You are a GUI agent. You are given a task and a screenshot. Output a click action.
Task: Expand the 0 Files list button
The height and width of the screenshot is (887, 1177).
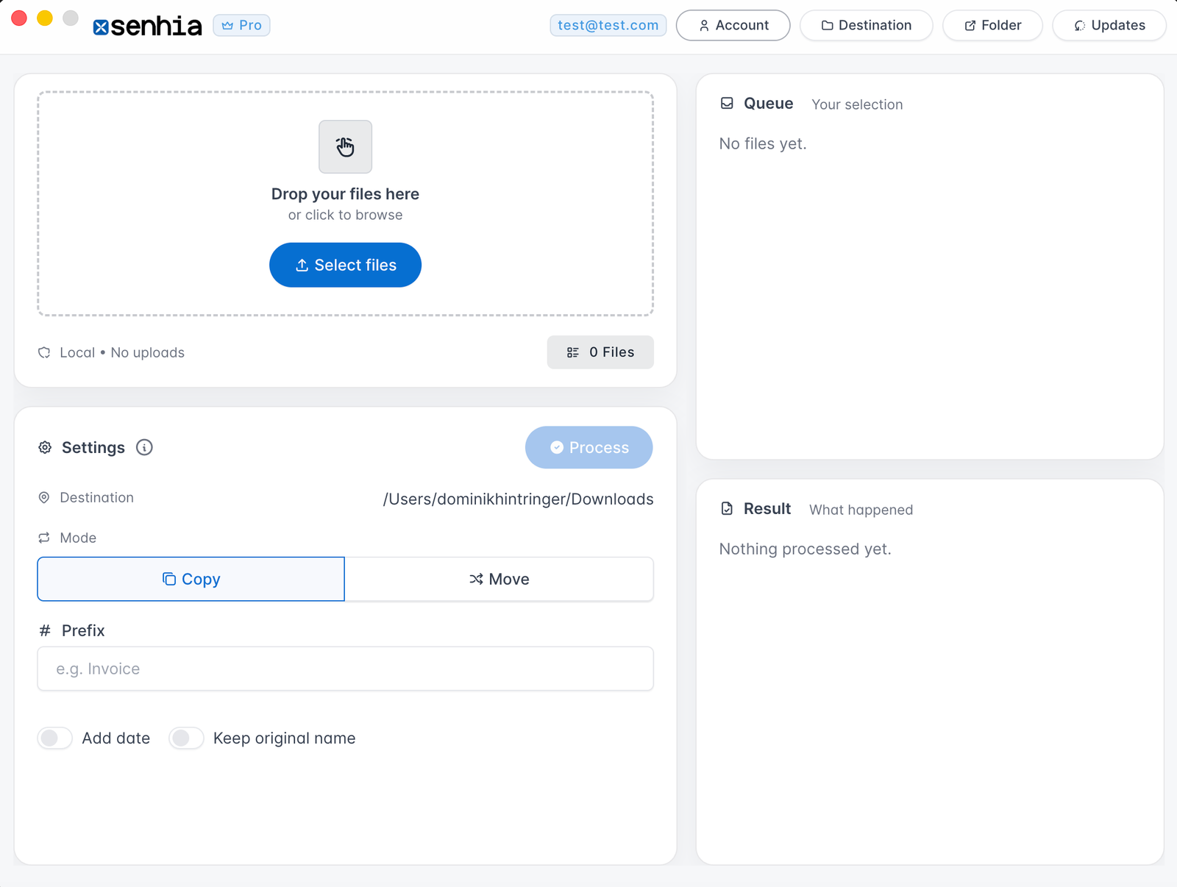(x=600, y=352)
